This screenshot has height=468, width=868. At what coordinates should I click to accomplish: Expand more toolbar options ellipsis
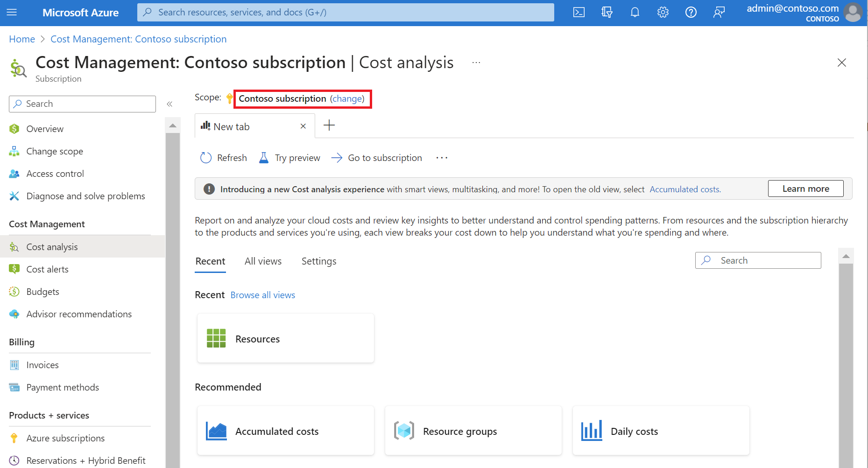(442, 158)
